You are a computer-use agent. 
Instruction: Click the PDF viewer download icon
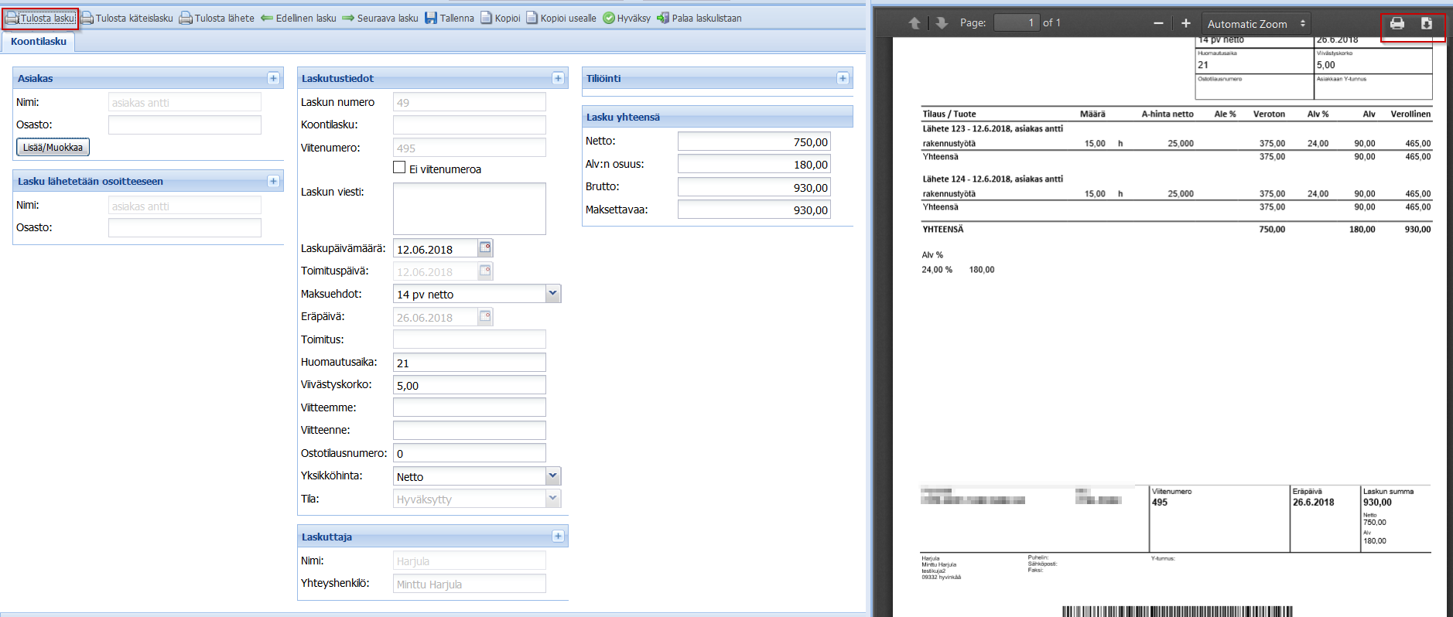pos(1426,23)
